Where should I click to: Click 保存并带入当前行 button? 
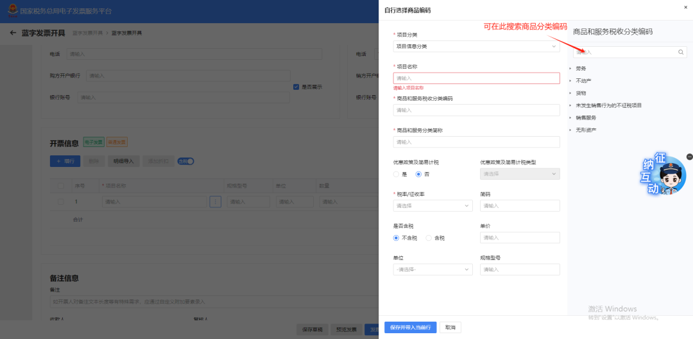click(x=410, y=327)
